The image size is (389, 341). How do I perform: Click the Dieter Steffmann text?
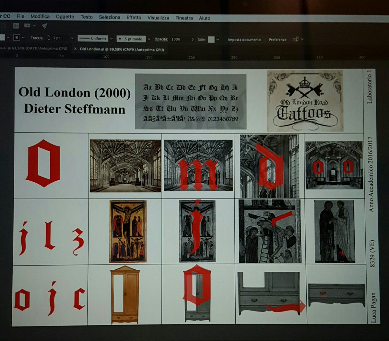click(75, 109)
